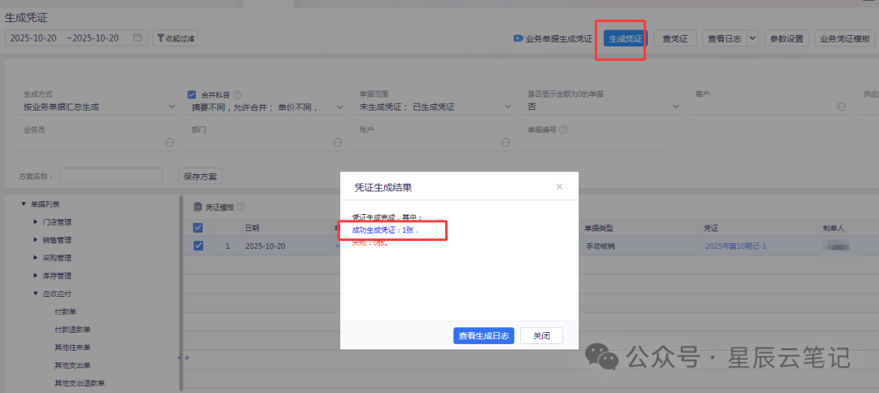Click the 手动核销 cell
Image resolution: width=879 pixels, height=393 pixels.
pos(599,246)
